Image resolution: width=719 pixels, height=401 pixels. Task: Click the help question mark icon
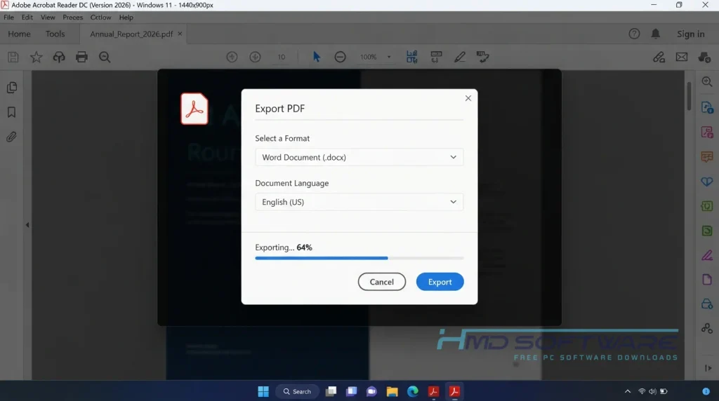pyautogui.click(x=634, y=34)
